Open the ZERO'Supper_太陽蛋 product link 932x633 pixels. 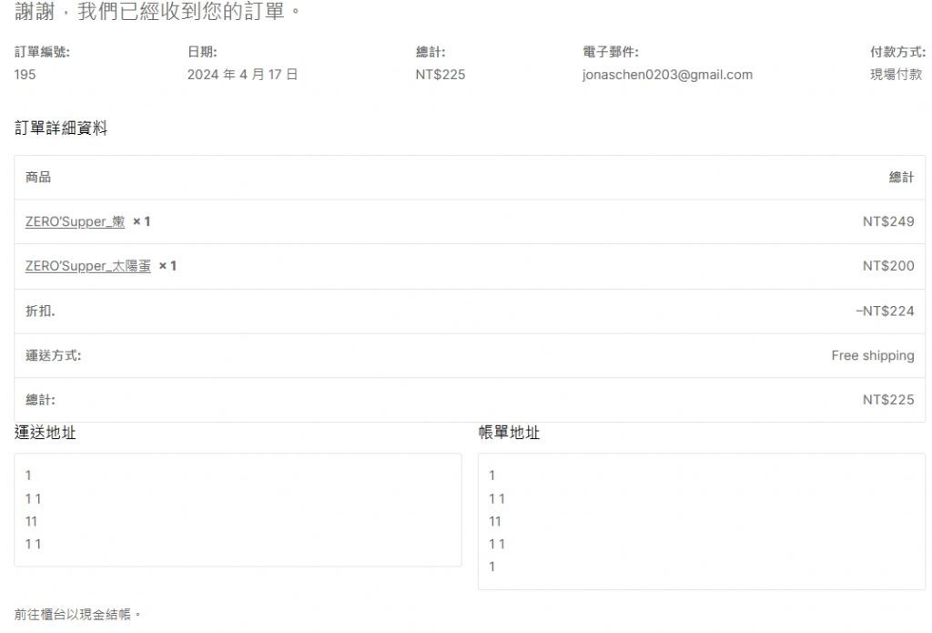coord(87,266)
